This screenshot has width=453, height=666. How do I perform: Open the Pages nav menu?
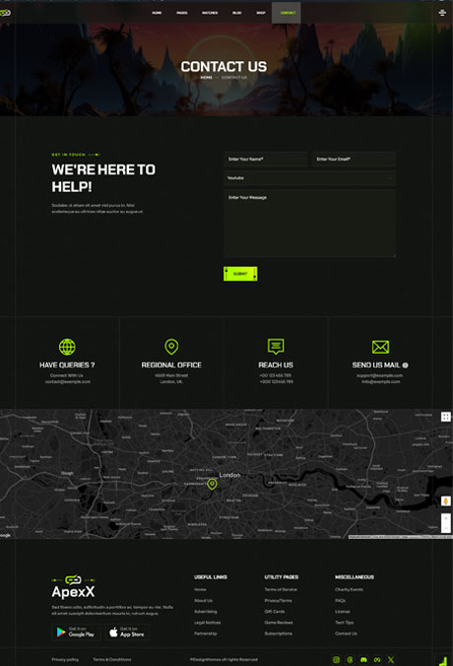[182, 13]
